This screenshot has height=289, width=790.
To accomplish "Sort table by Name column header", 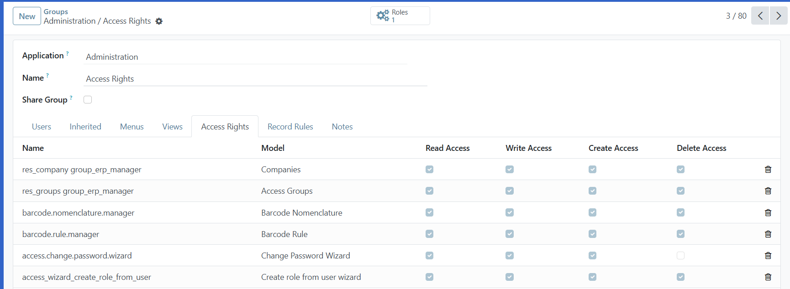I will [33, 148].
